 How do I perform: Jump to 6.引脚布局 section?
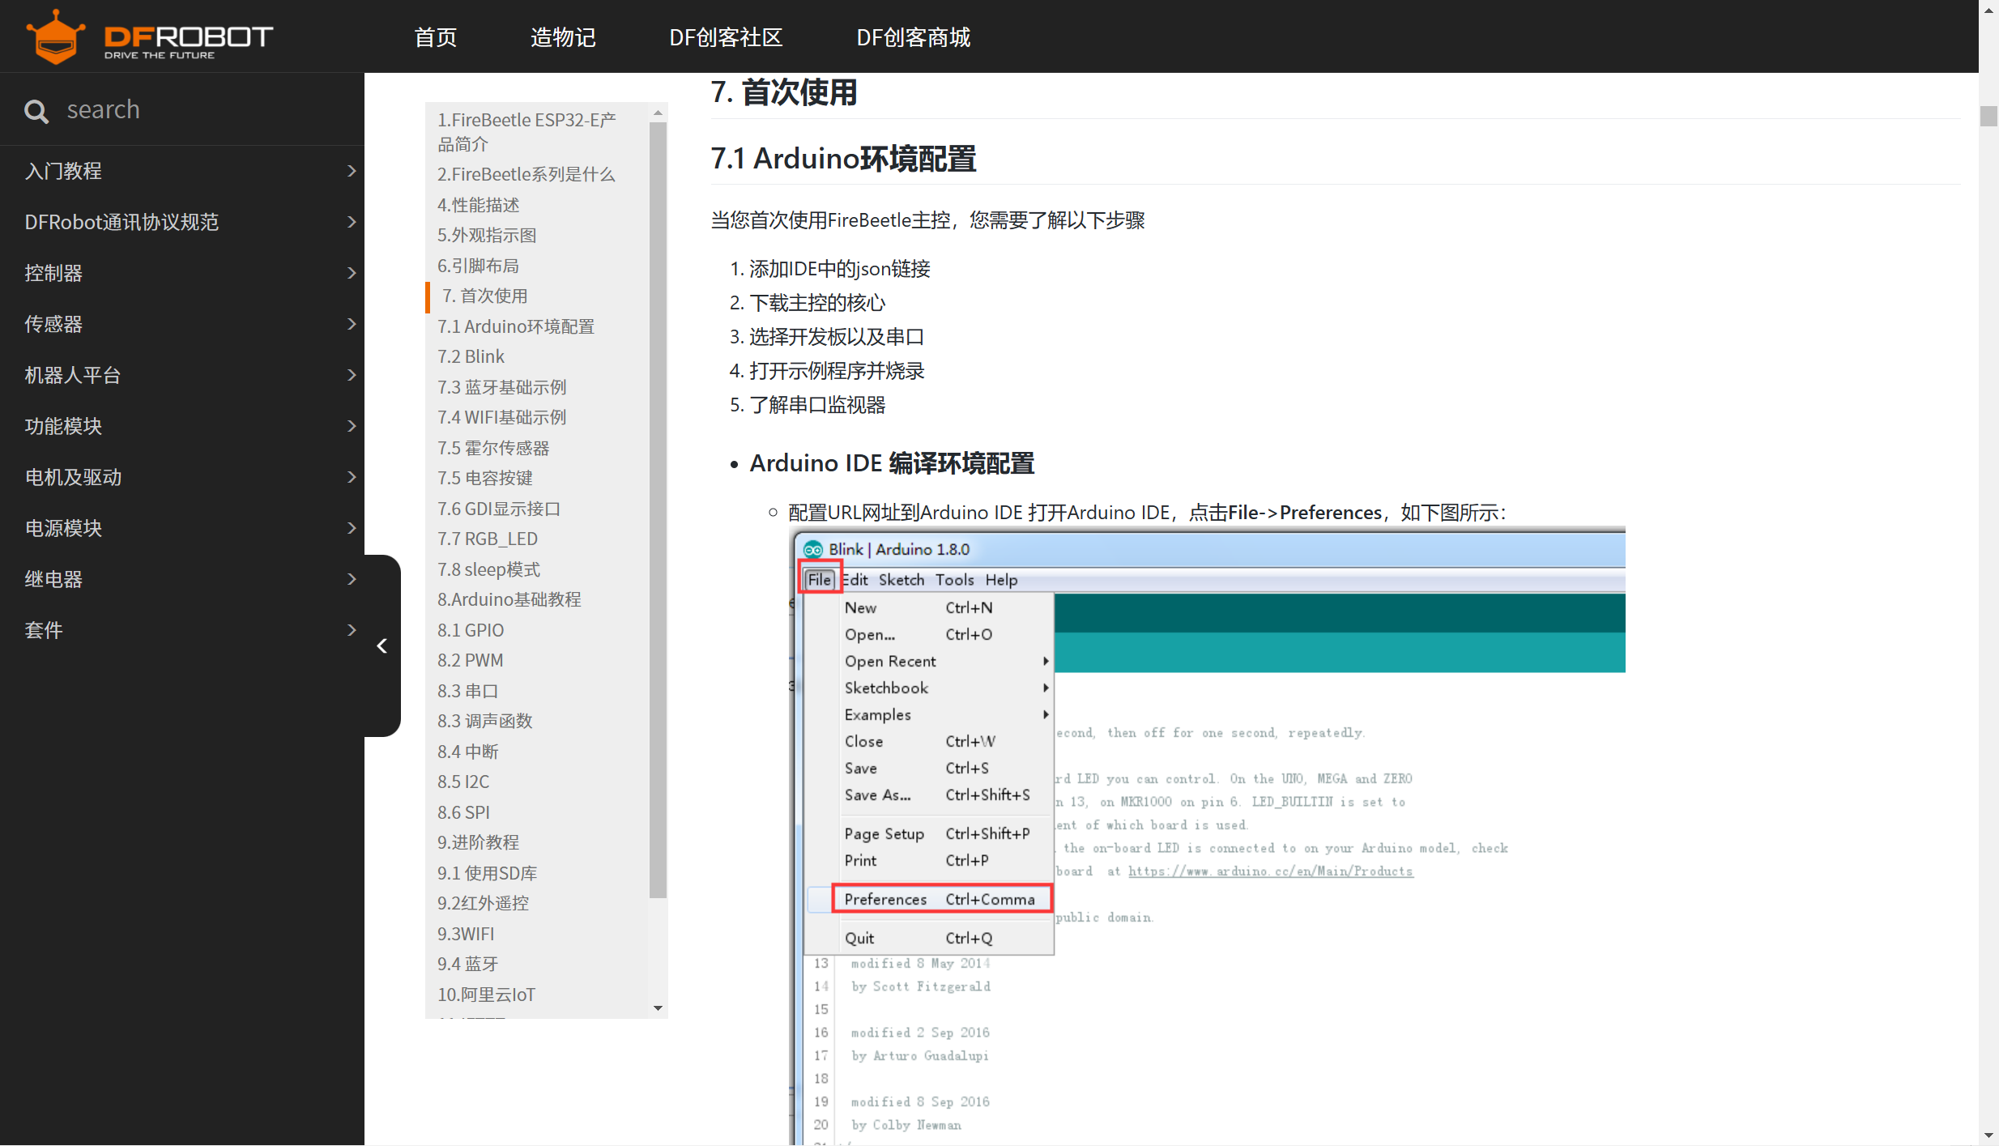coord(478,266)
